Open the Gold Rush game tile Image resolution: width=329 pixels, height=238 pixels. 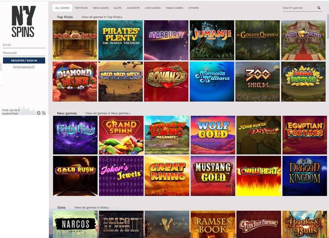(75, 176)
